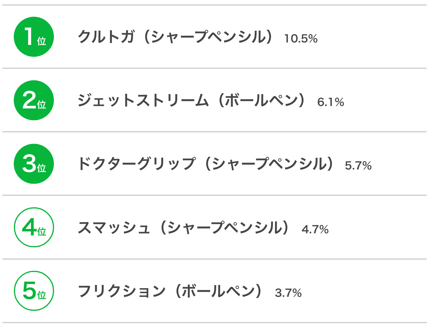The image size is (429, 329).
Task: Click the green 3位 rank badge
Action: (34, 164)
